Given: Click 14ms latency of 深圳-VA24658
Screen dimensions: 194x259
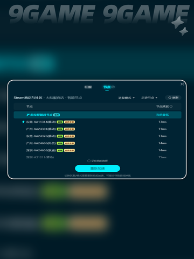Looking at the screenshot, I should tap(162, 150).
